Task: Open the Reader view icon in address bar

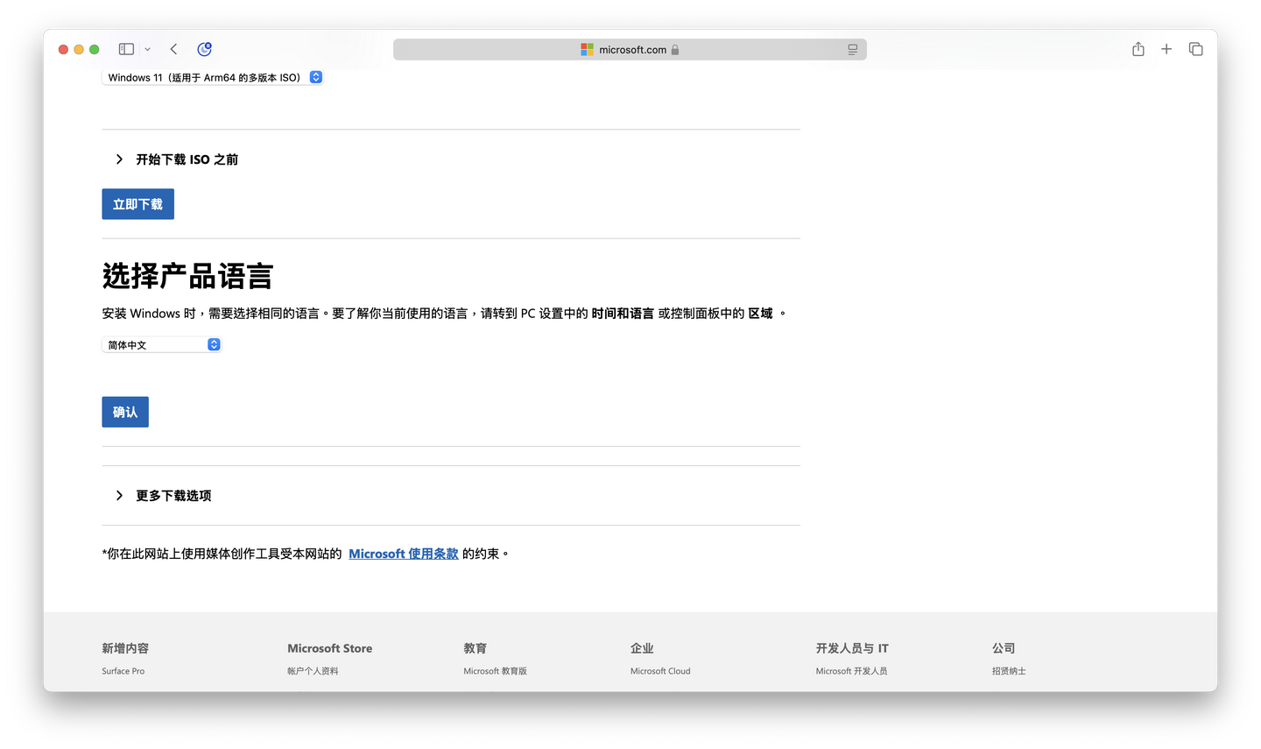Action: (x=852, y=50)
